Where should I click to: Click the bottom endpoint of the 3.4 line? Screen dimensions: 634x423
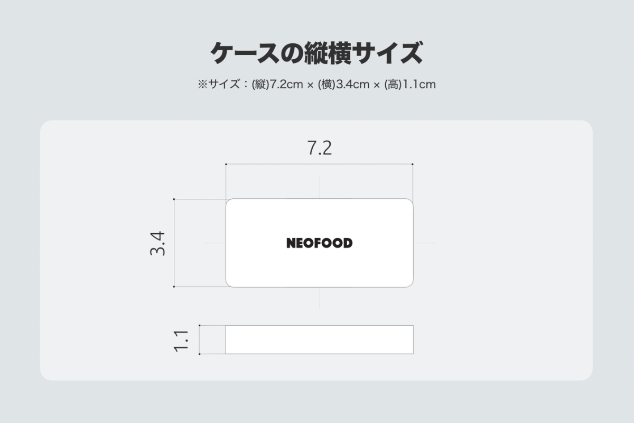coord(174,287)
